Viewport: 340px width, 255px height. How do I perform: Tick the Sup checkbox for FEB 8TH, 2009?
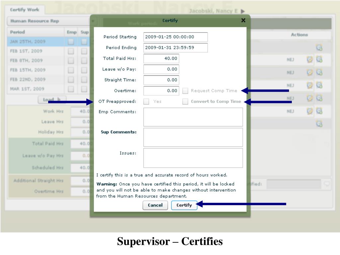84,60
